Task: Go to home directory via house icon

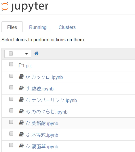Action: pos(36,53)
